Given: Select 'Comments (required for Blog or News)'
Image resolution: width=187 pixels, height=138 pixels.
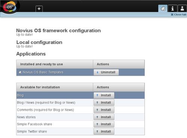Looking at the screenshot, I should coord(45,110).
